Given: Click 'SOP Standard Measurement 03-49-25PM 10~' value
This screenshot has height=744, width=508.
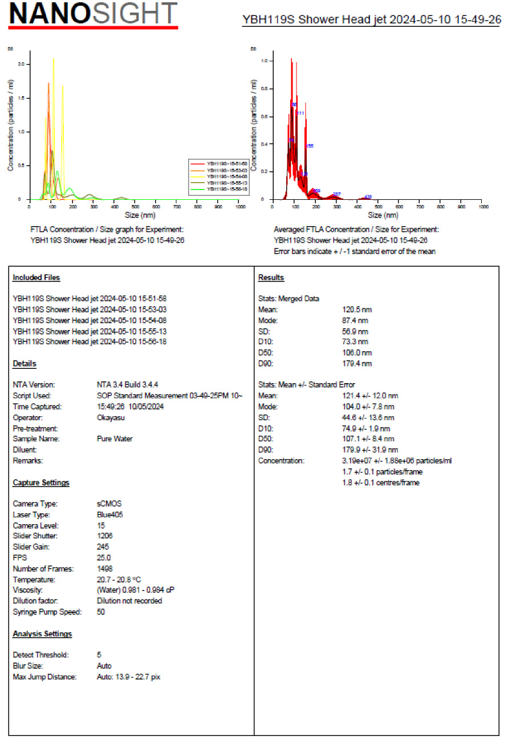Looking at the screenshot, I should point(170,396).
